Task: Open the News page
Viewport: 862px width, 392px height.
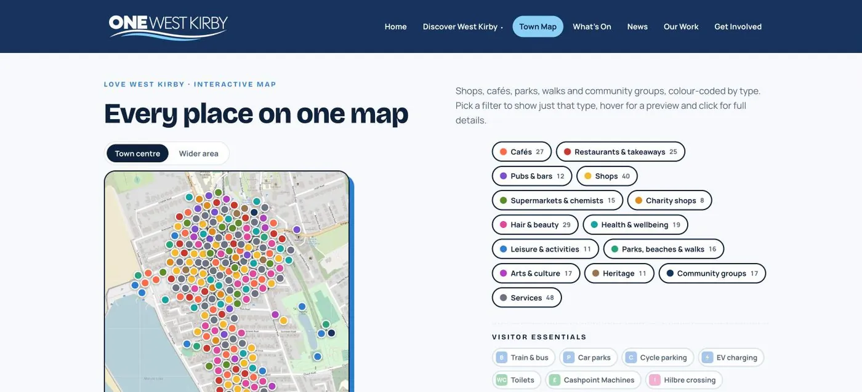Action: 637,26
